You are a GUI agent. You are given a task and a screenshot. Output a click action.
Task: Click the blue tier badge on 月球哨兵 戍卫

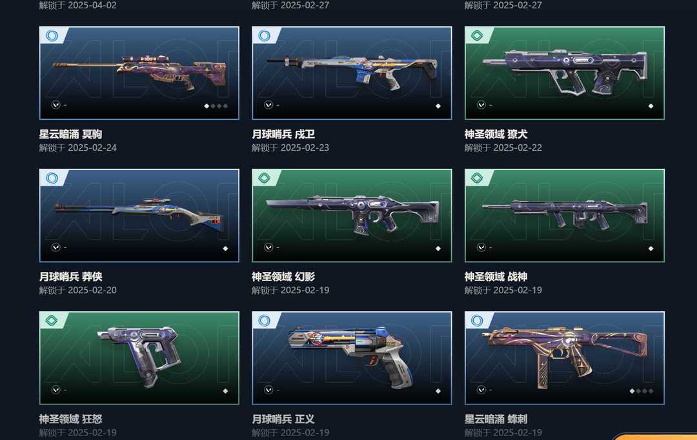[265, 35]
